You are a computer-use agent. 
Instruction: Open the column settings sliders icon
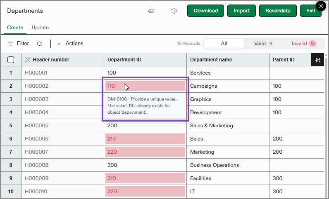pos(317,60)
